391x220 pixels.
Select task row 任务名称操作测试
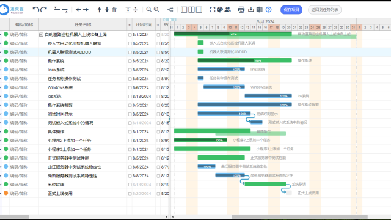85,79
